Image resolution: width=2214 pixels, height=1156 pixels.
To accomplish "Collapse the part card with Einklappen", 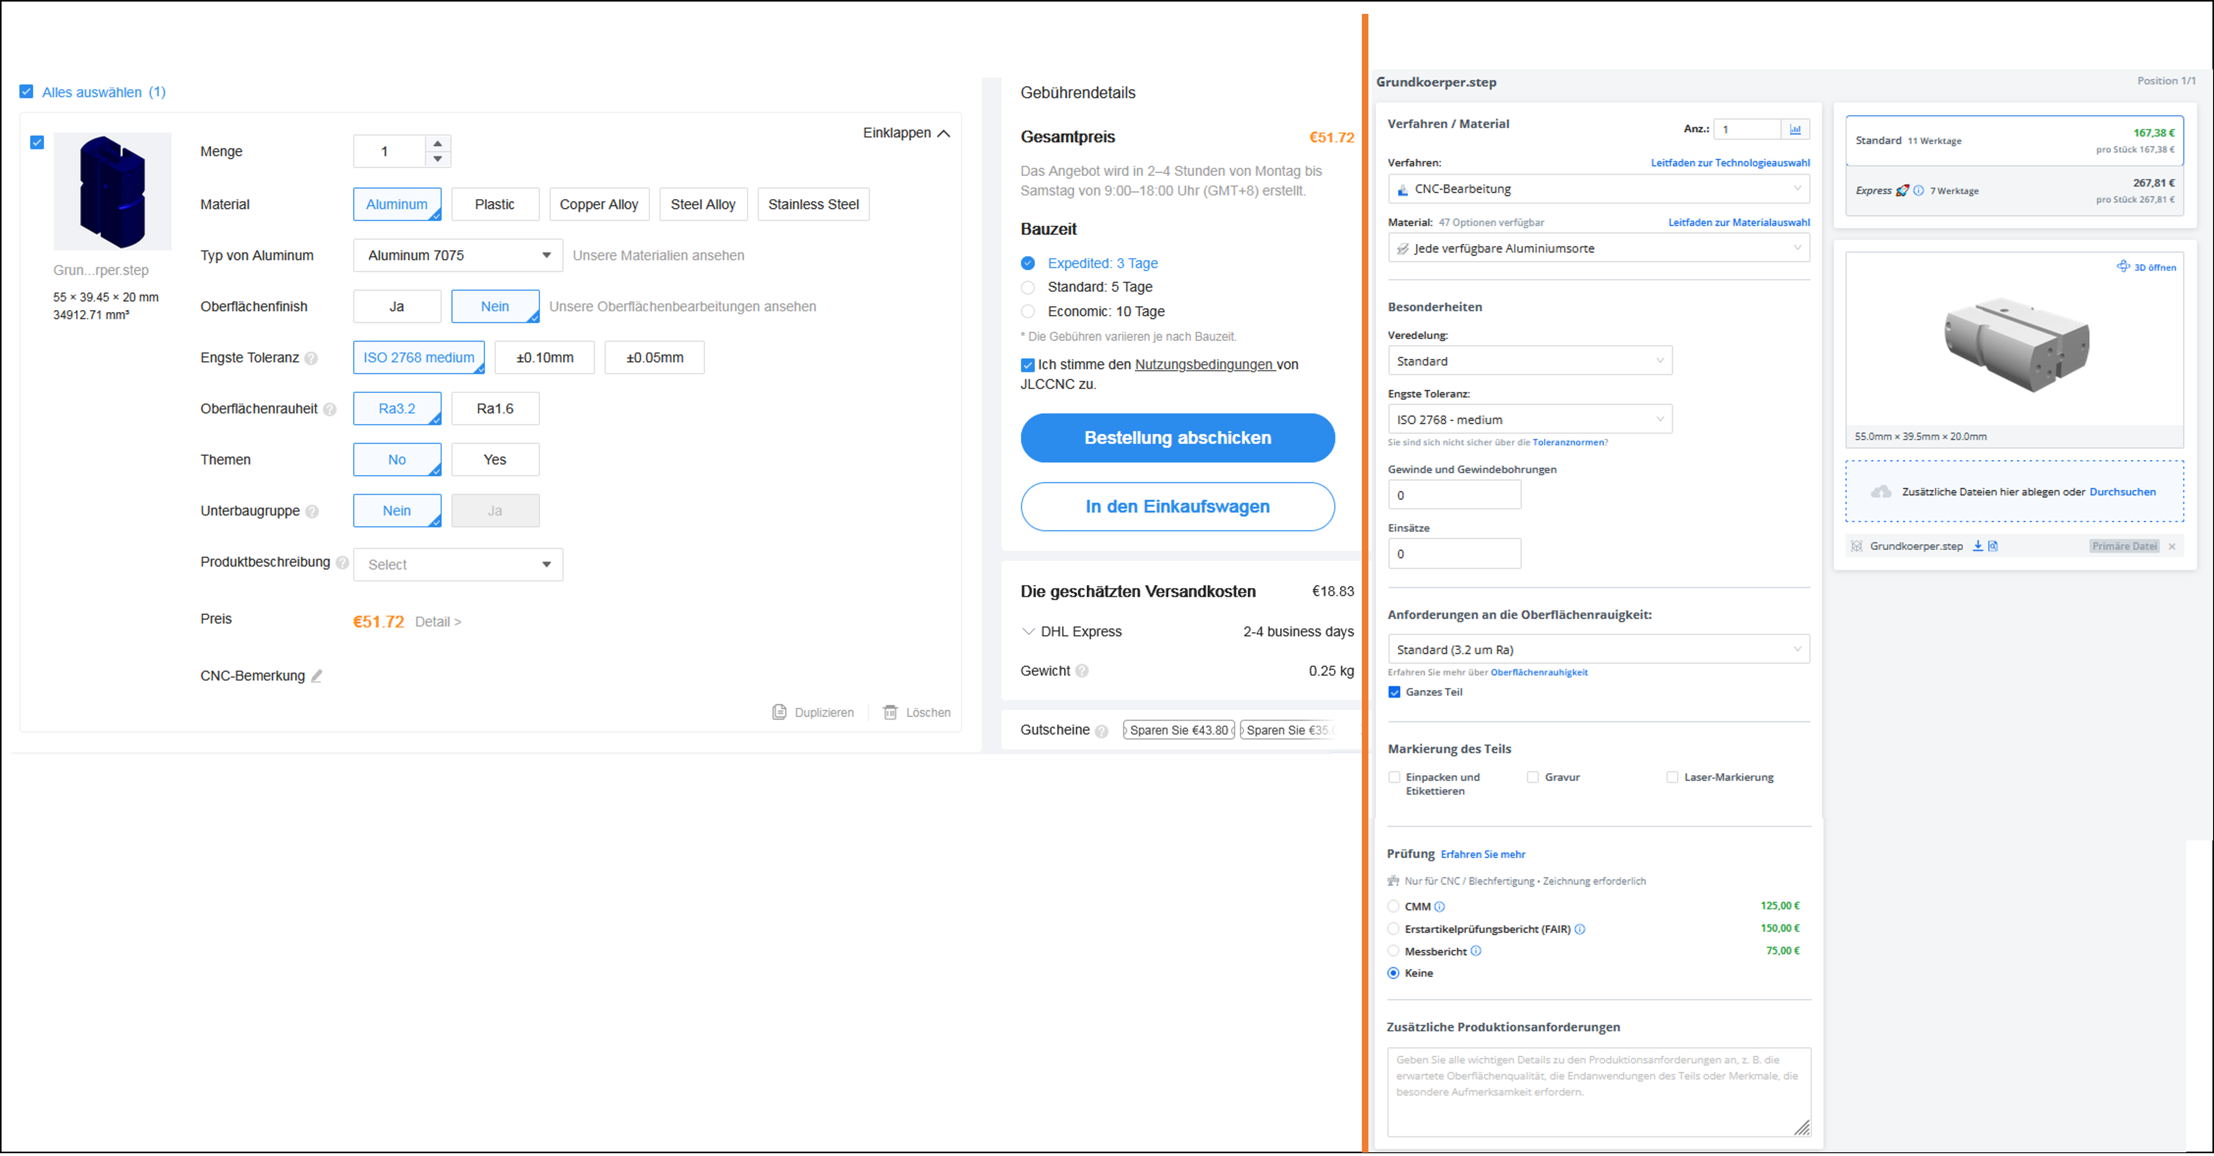I will coord(906,133).
